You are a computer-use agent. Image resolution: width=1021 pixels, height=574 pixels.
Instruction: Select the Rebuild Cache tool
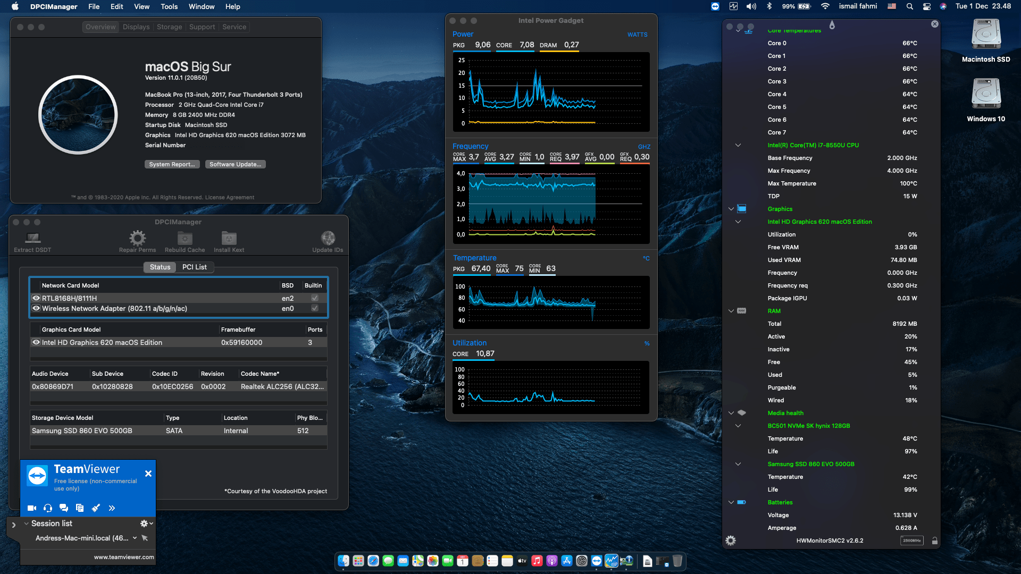click(184, 239)
